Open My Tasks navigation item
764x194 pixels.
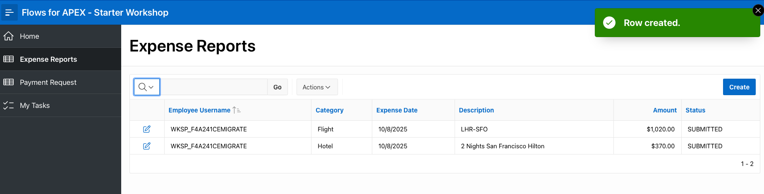pos(60,105)
